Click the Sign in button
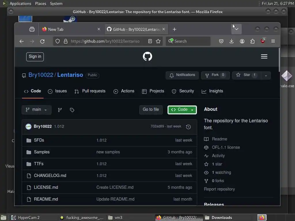Screen dimensions: 295x221 [x=35, y=57]
